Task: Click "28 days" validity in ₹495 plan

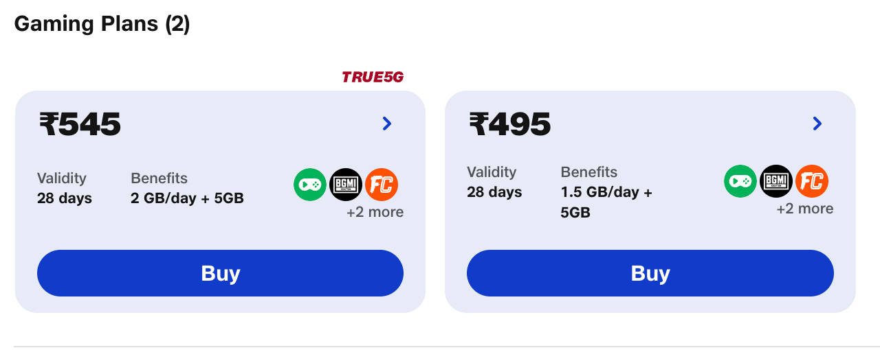Action: point(494,192)
